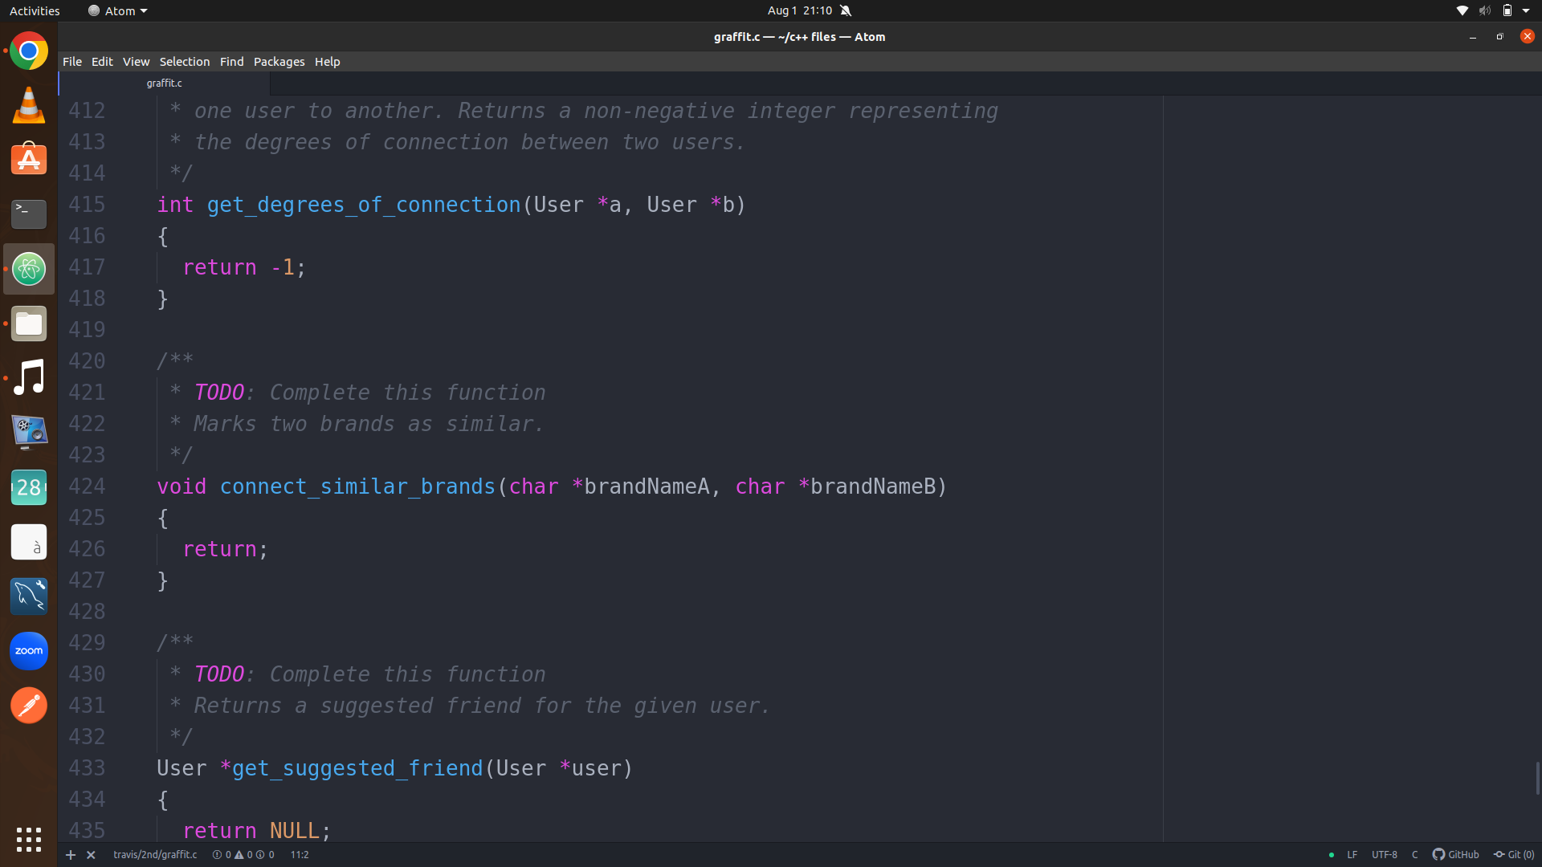The width and height of the screenshot is (1542, 867).
Task: Click the X icon in status bar
Action: pos(91,855)
